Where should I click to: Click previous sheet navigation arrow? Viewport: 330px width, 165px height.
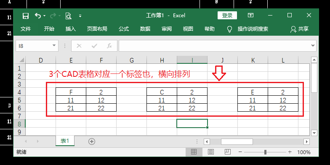(26, 141)
